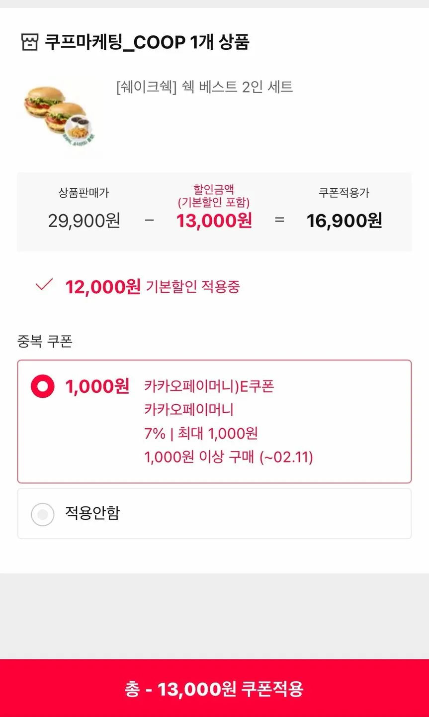Click the 쿠프마케팅_COOP 1개 상품 header
This screenshot has width=429, height=717.
(147, 42)
